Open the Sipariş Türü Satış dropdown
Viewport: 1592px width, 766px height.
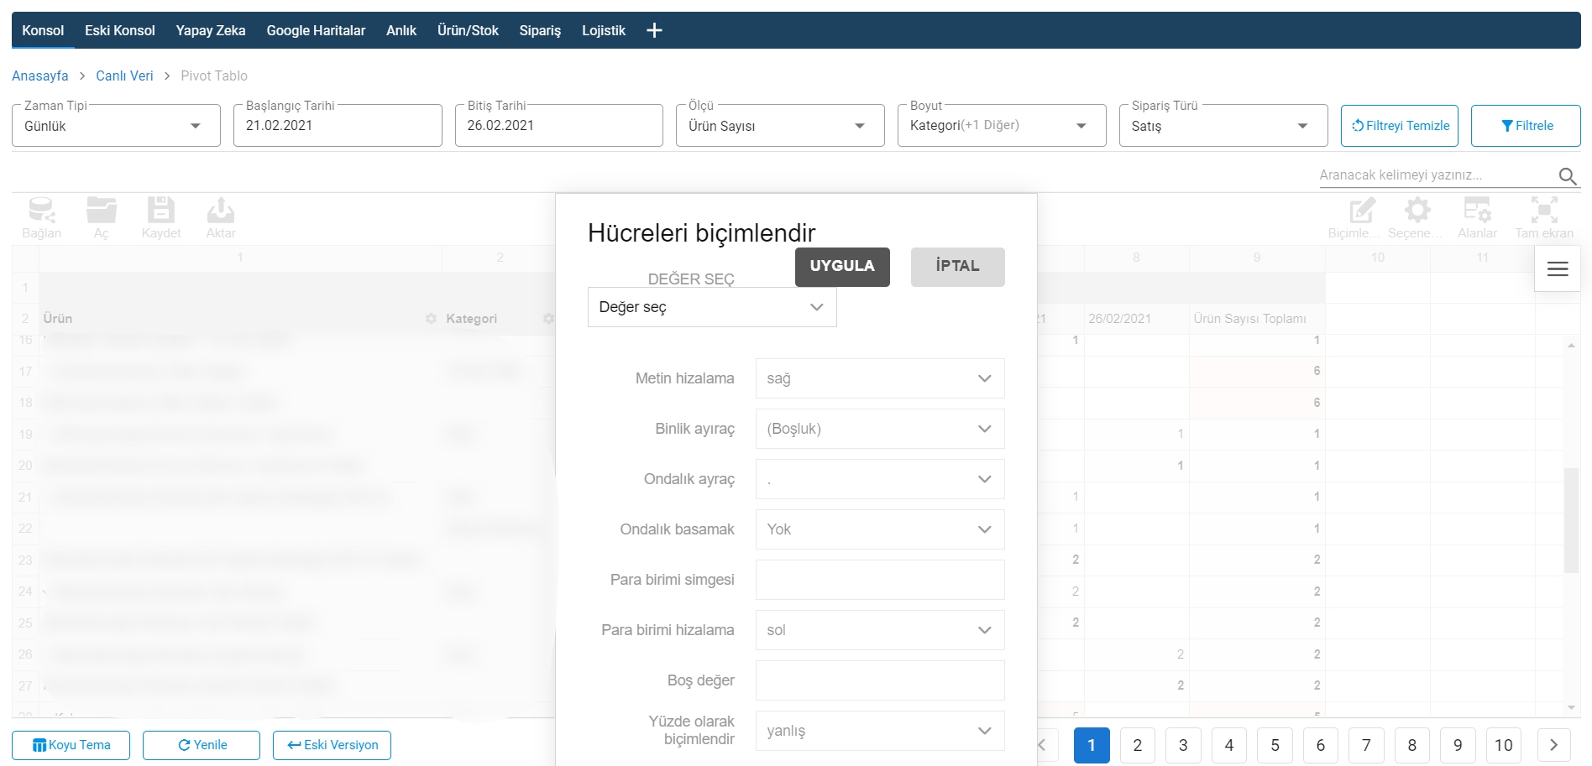(1223, 126)
